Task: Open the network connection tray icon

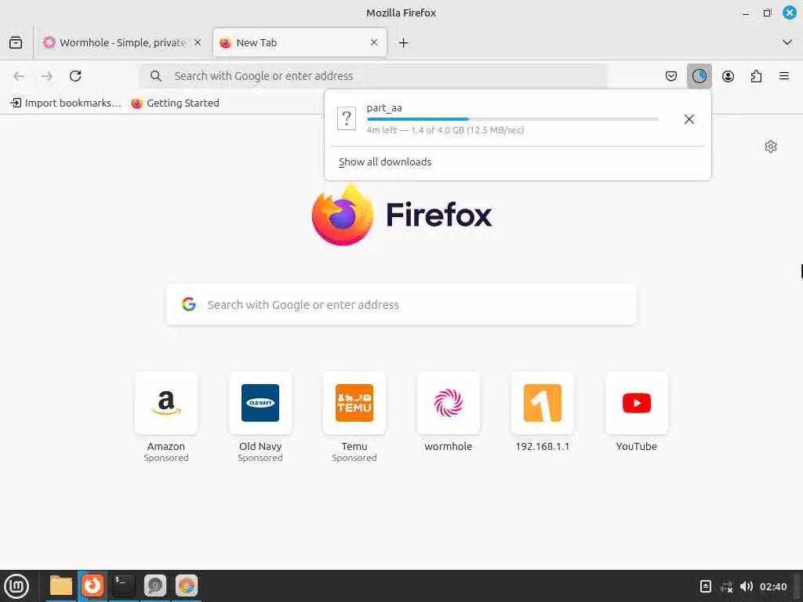Action: [x=726, y=586]
